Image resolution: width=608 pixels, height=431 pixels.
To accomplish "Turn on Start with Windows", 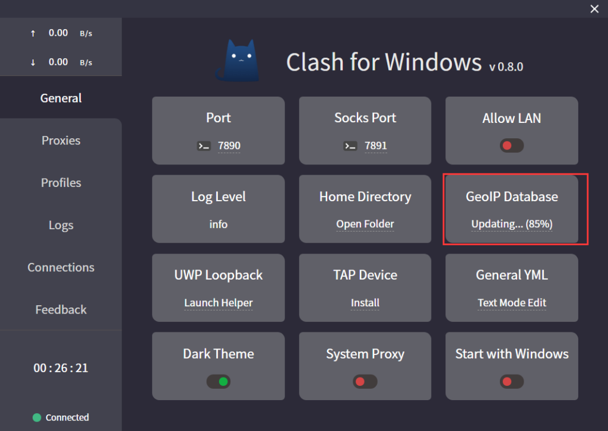I will coord(511,381).
